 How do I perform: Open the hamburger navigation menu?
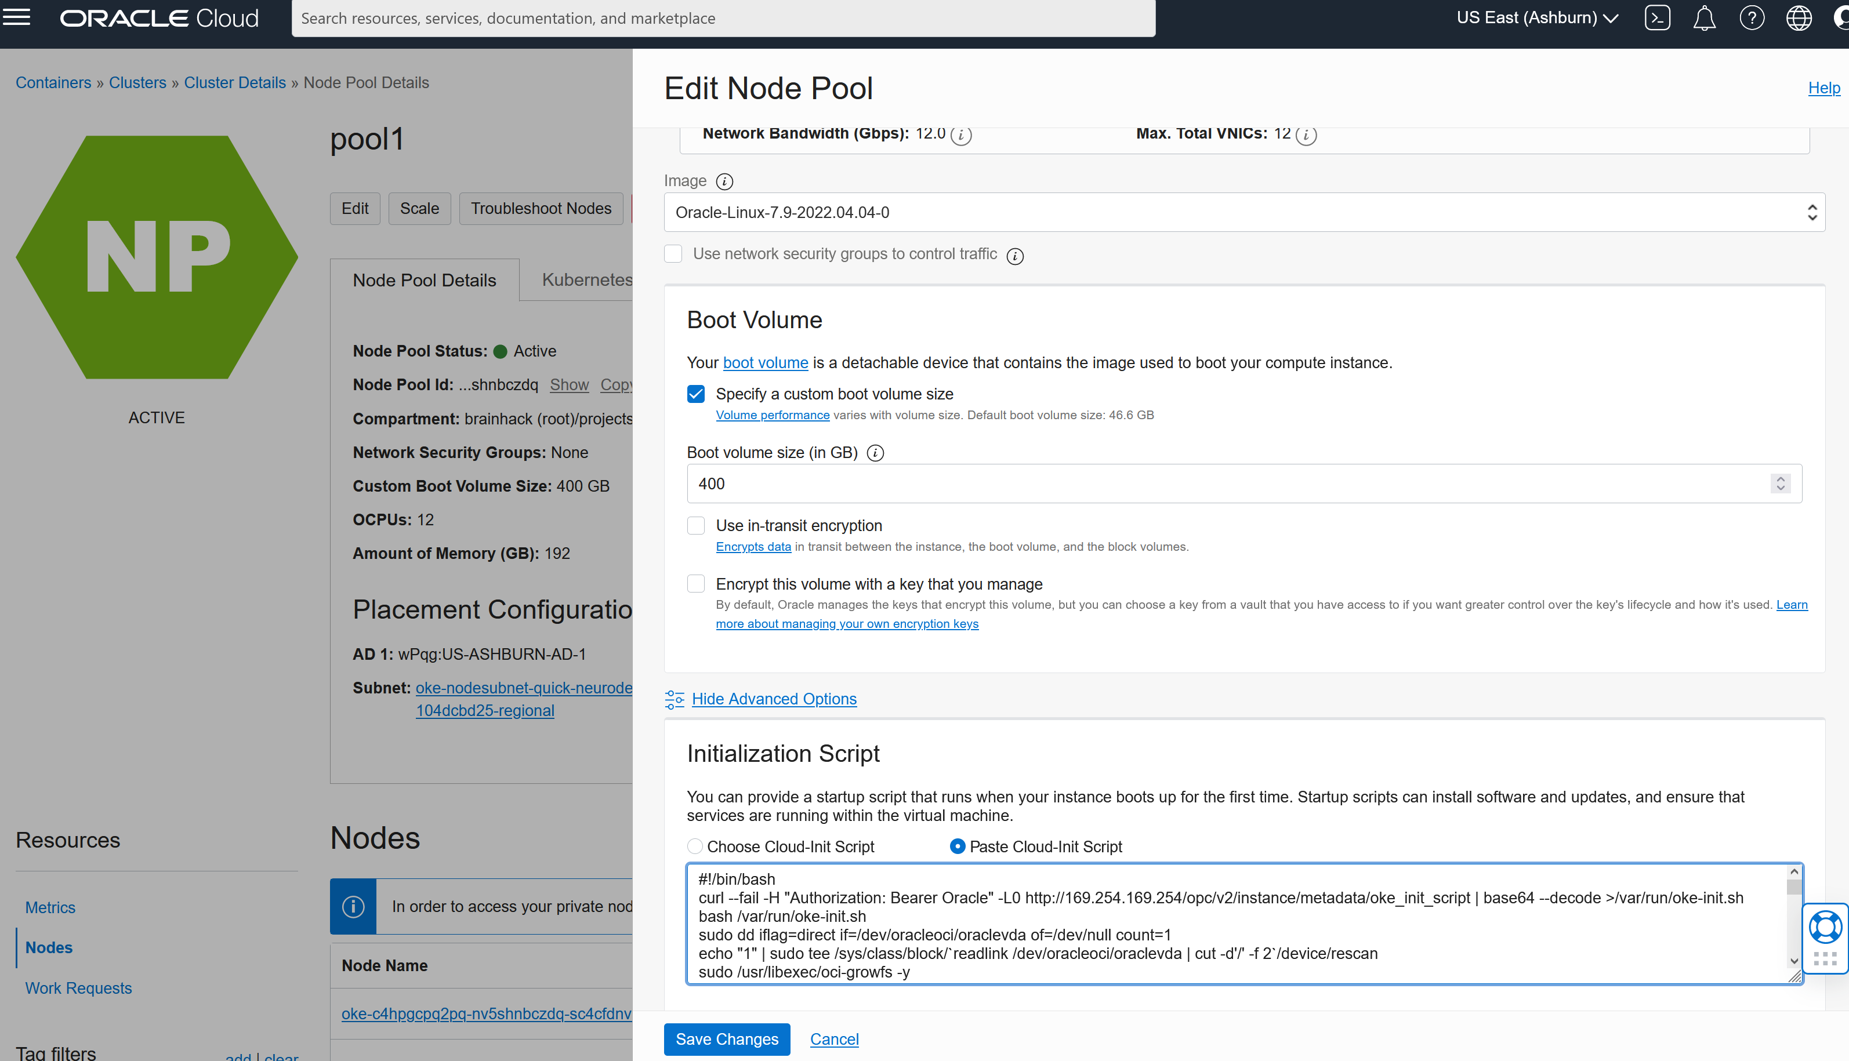pyautogui.click(x=17, y=17)
